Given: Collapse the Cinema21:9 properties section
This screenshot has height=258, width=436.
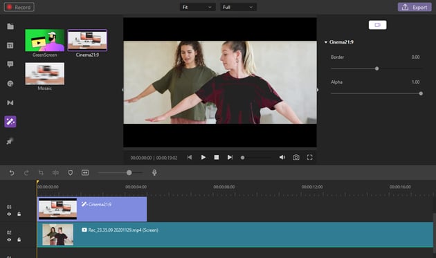Looking at the screenshot, I should [x=326, y=42].
